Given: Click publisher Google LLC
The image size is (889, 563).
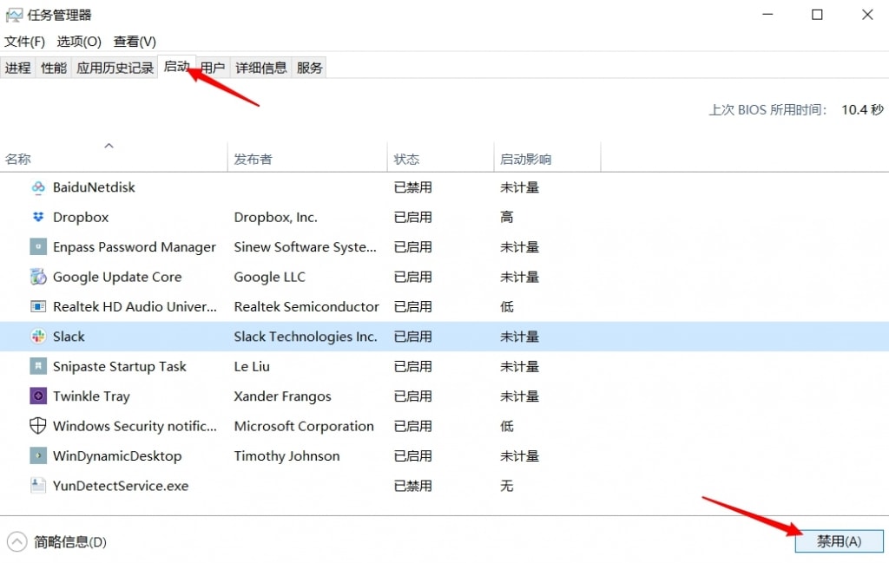Looking at the screenshot, I should 269,277.
